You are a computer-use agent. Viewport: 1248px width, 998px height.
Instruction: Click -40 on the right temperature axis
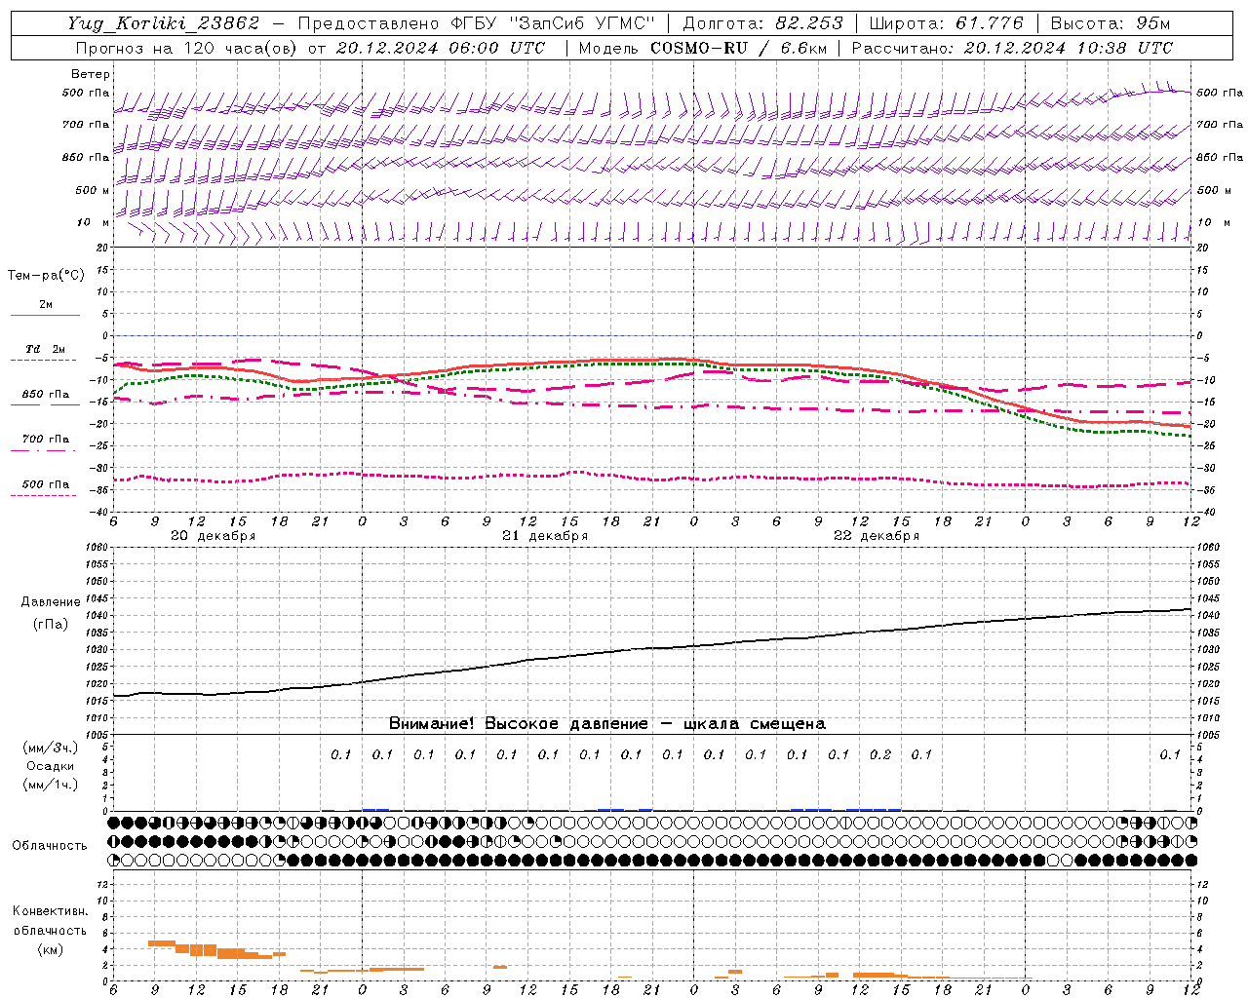1205,512
